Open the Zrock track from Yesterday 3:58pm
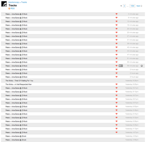Viewport: 146px width, 142px height. coord(16,140)
